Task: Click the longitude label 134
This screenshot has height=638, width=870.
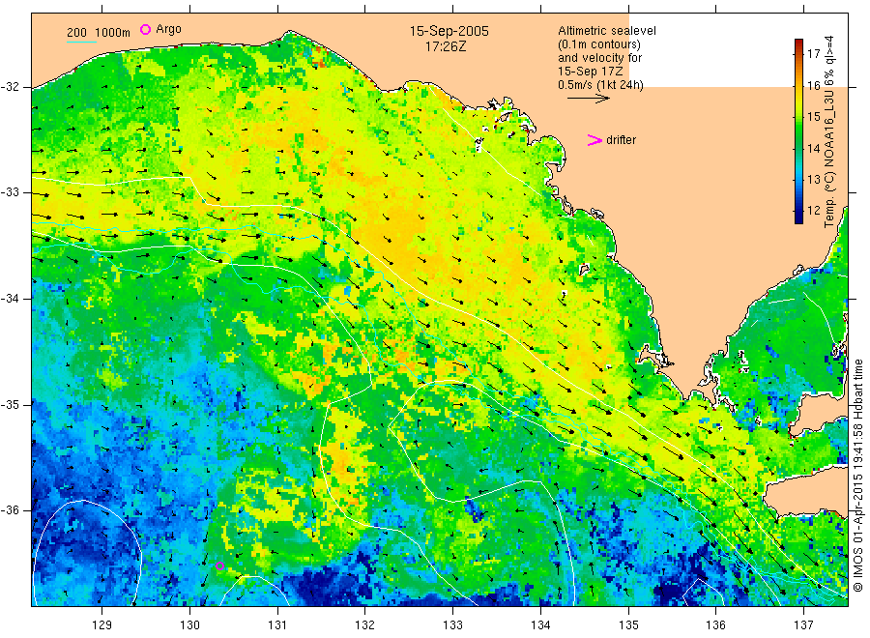Action: [540, 624]
